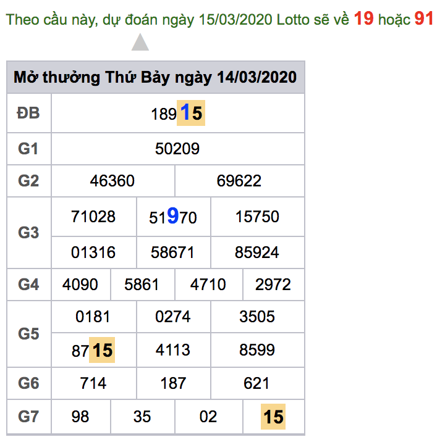The width and height of the screenshot is (445, 437).
Task: Click the G4 result 2972
Action: click(273, 285)
